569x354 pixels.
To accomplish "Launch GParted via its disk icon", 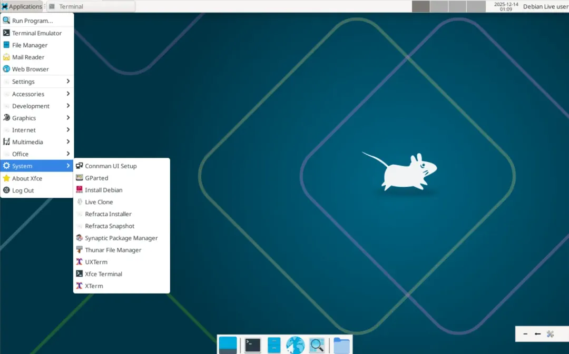I will point(79,178).
